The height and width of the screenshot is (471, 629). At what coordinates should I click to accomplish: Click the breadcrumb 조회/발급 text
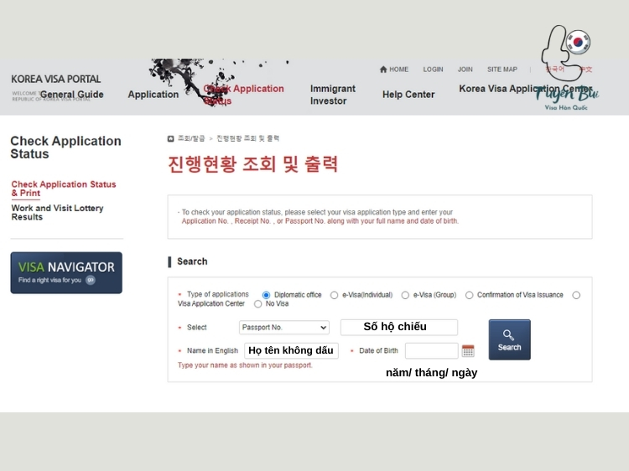[x=191, y=138]
